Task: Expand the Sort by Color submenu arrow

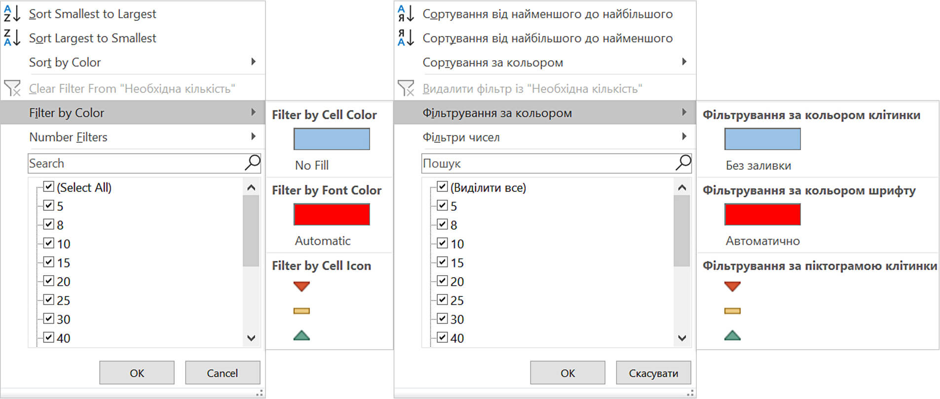Action: 253,62
